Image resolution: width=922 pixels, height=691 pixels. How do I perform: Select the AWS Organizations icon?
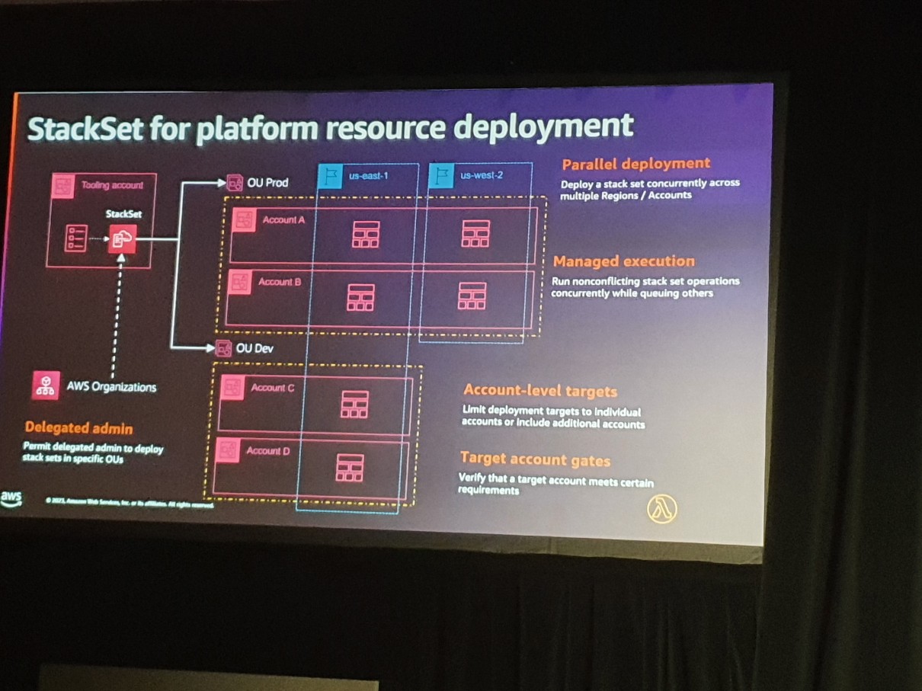46,385
